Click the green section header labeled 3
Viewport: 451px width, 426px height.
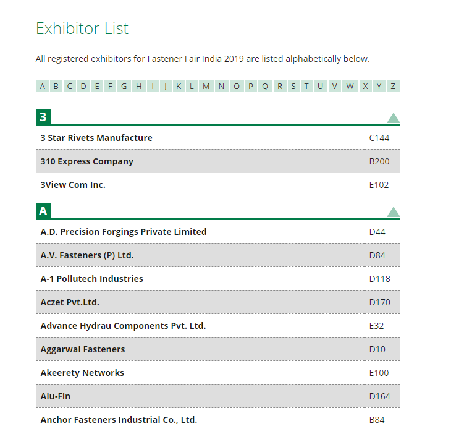click(43, 117)
